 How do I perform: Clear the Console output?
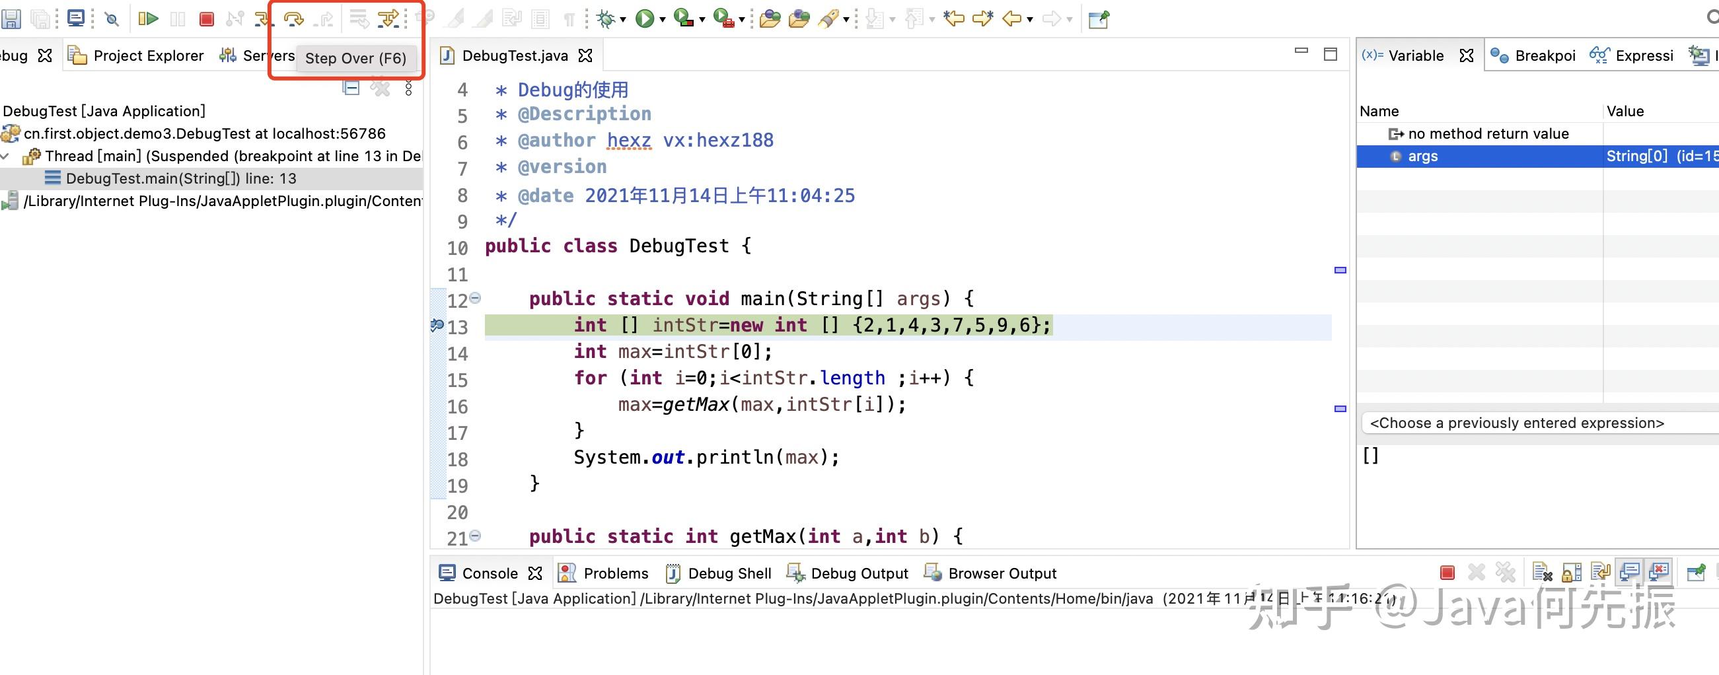(1542, 572)
